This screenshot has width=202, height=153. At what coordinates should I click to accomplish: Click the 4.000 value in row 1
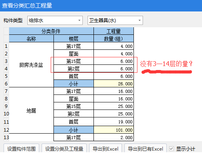[x=114, y=46]
